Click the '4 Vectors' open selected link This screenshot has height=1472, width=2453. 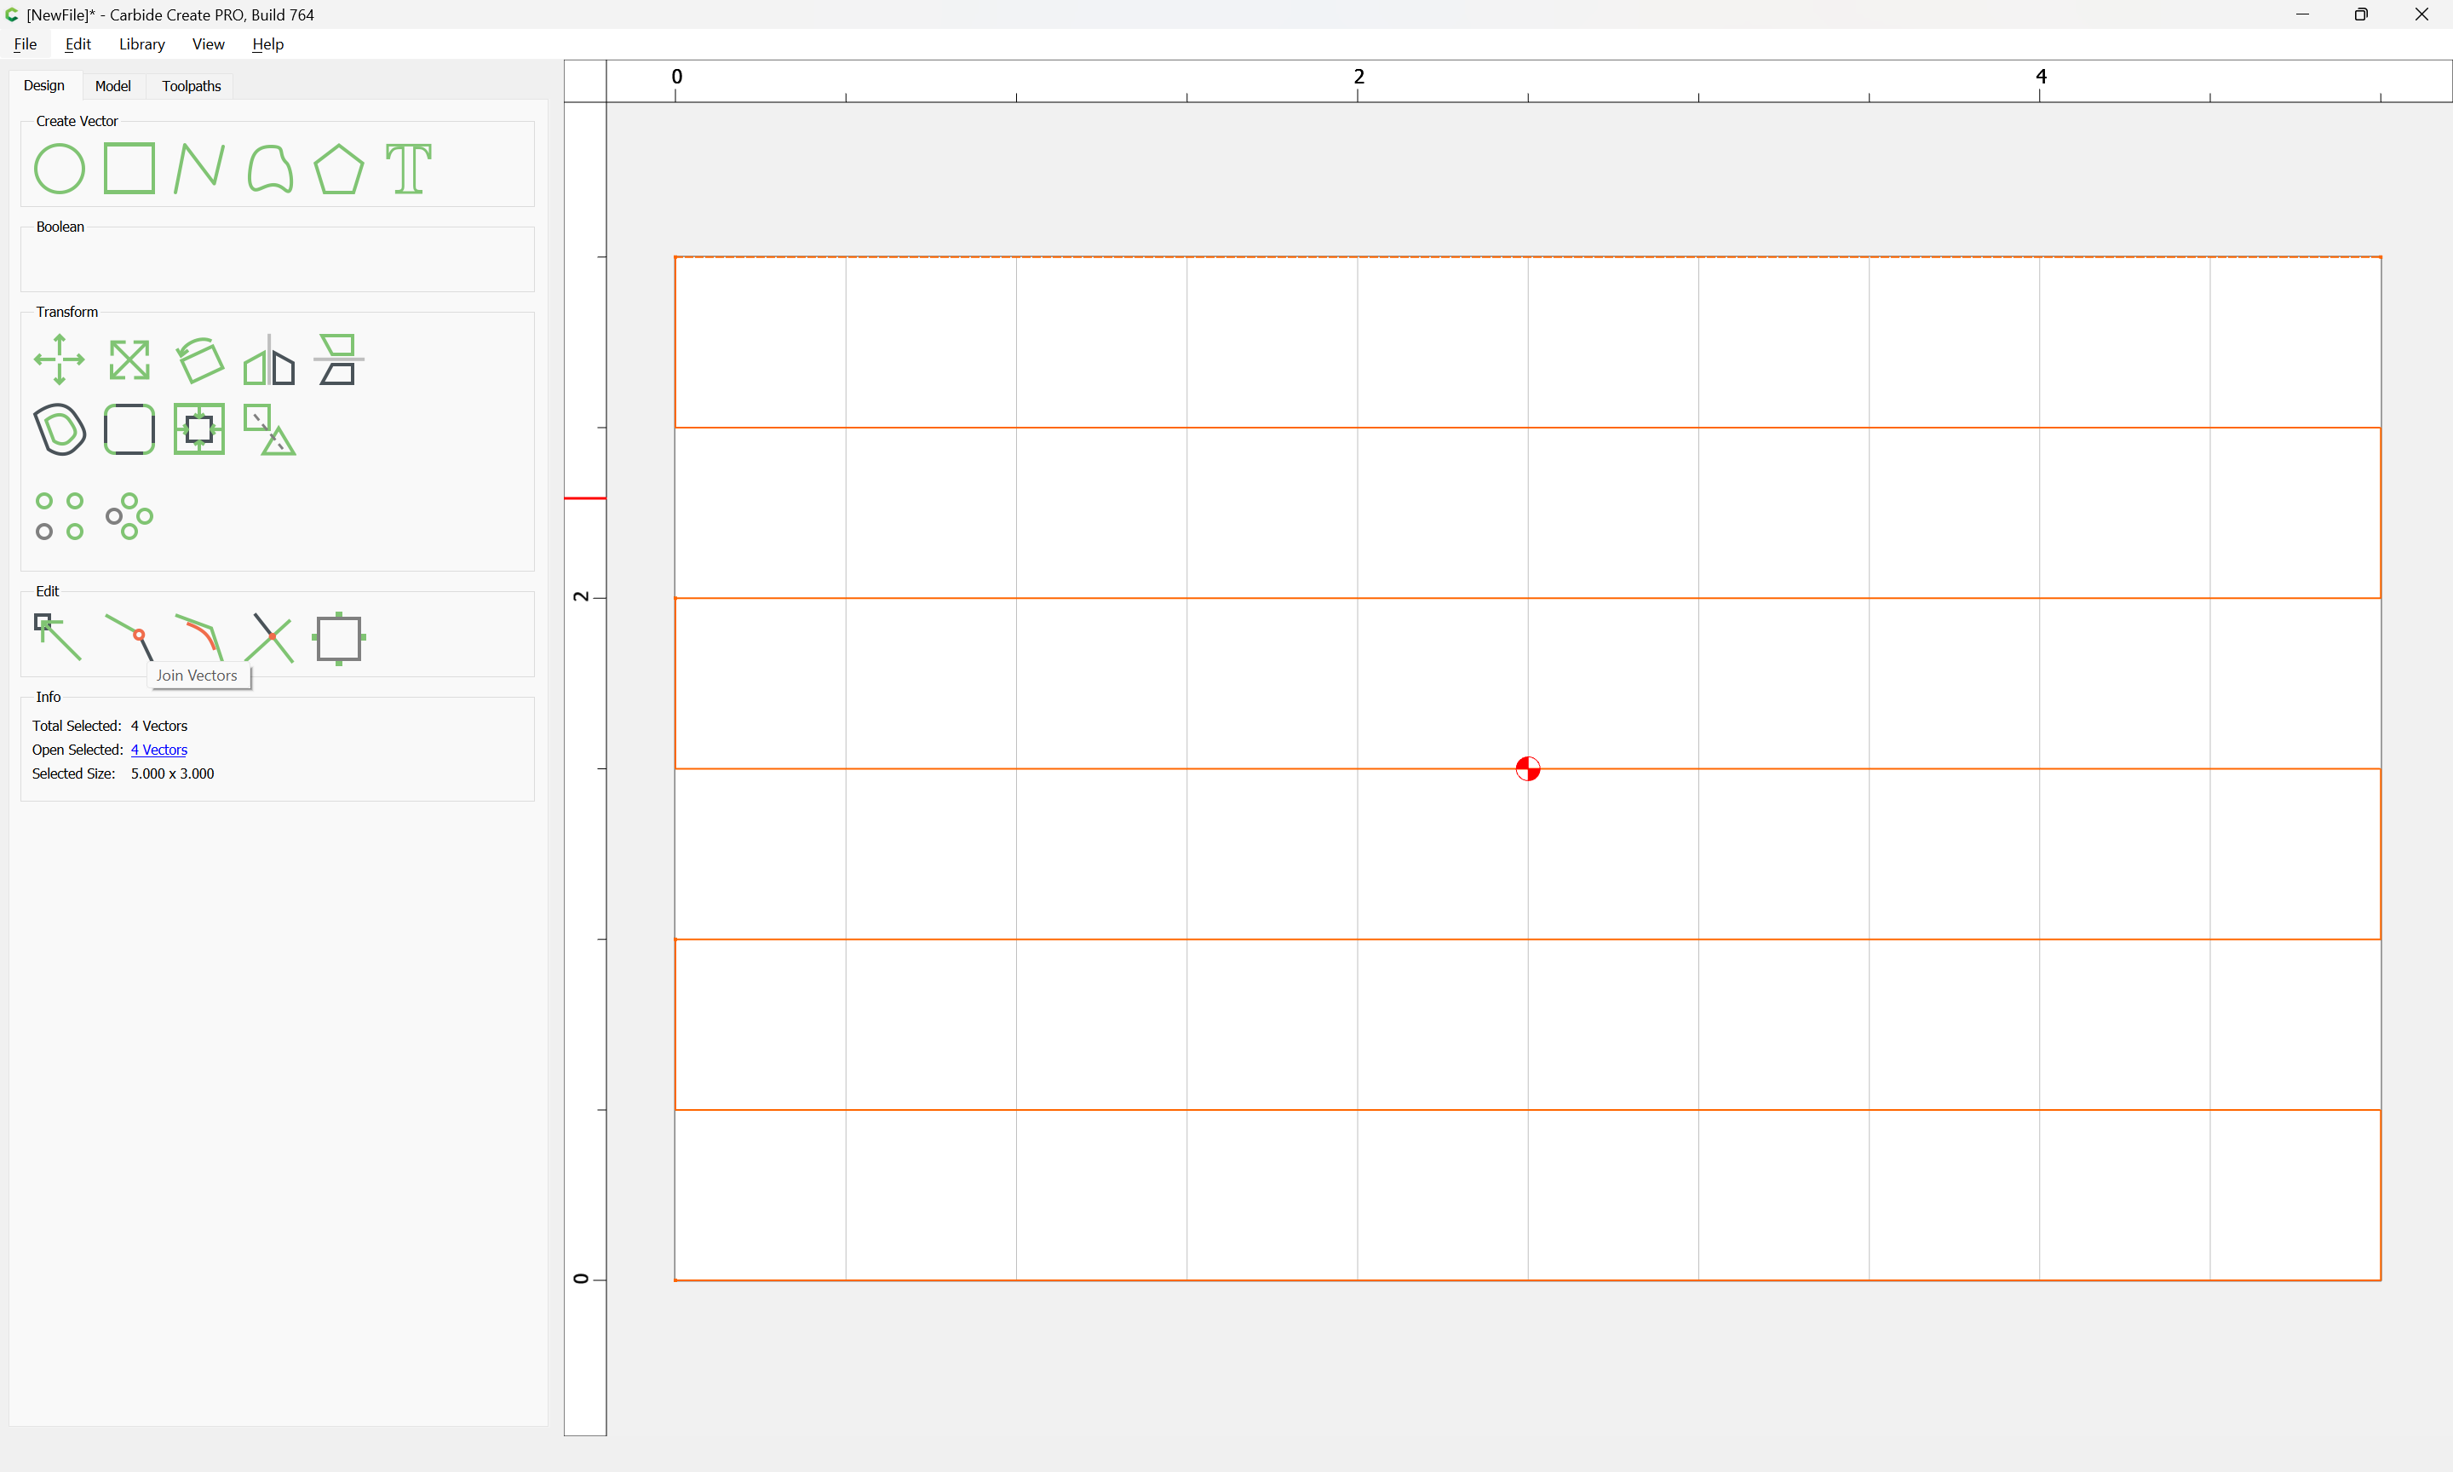pyautogui.click(x=158, y=750)
